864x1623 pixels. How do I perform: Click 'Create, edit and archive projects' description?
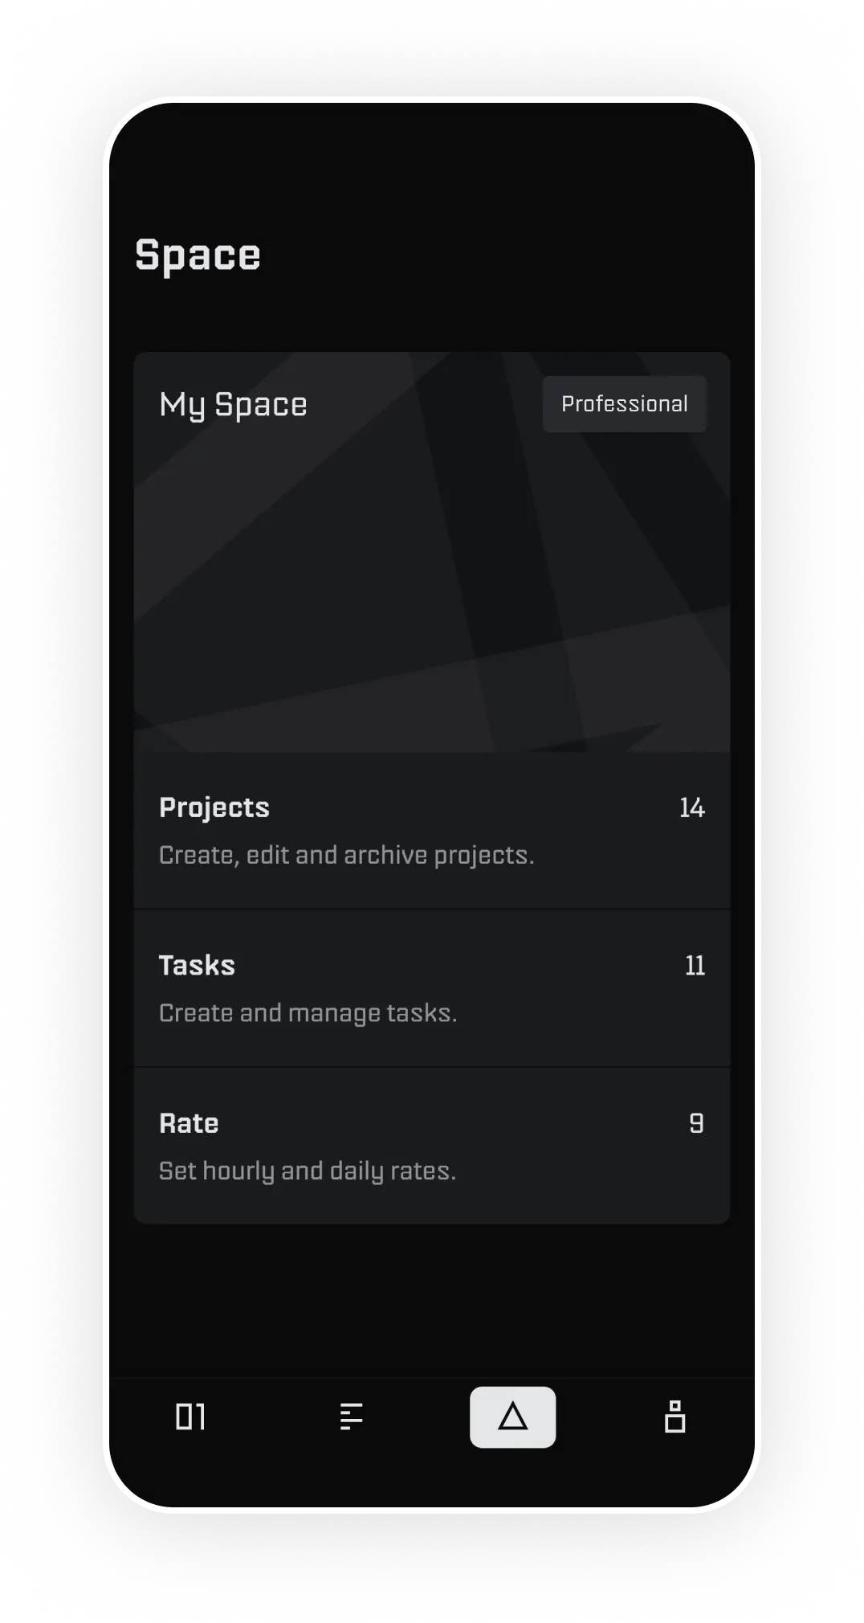click(347, 856)
